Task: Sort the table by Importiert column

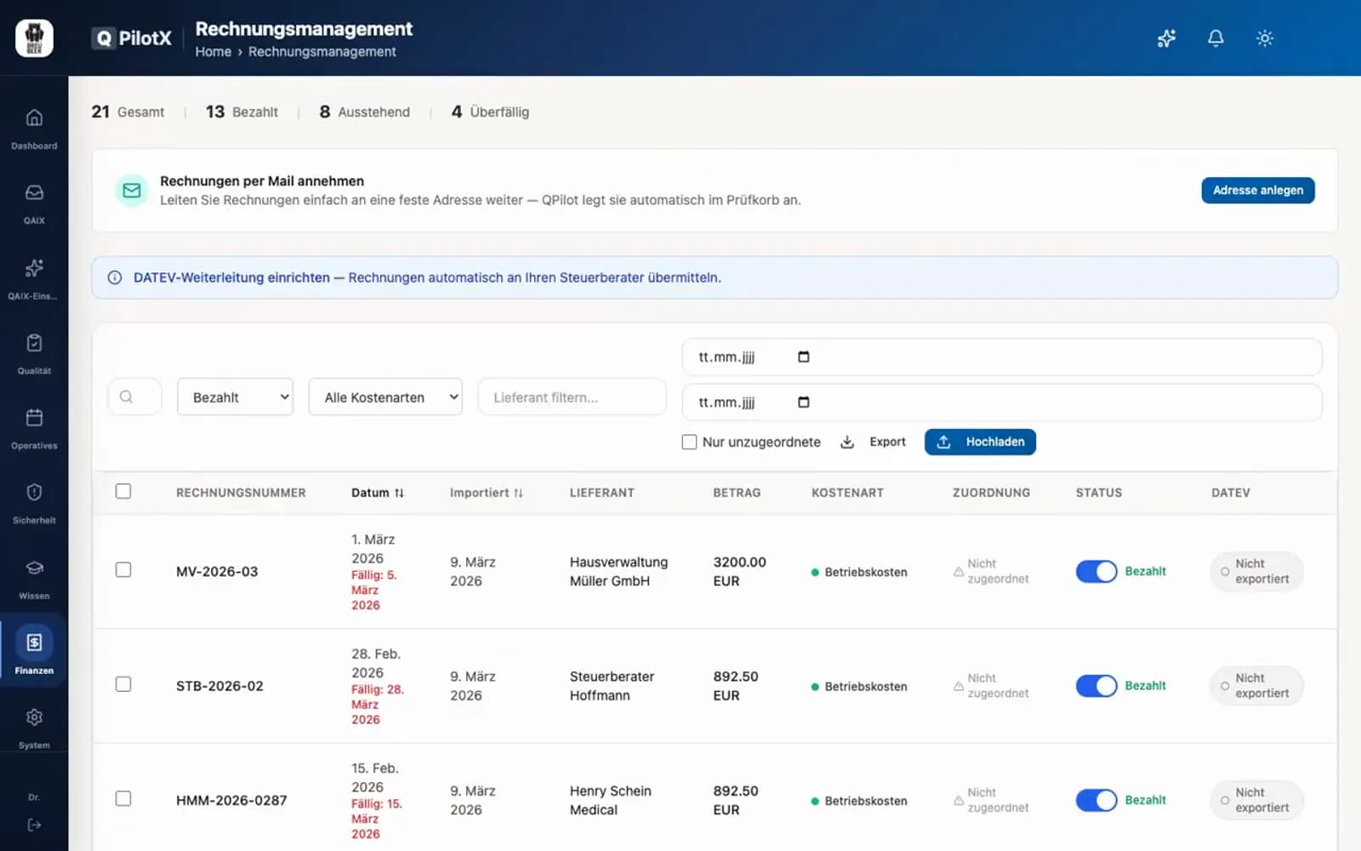Action: (487, 493)
